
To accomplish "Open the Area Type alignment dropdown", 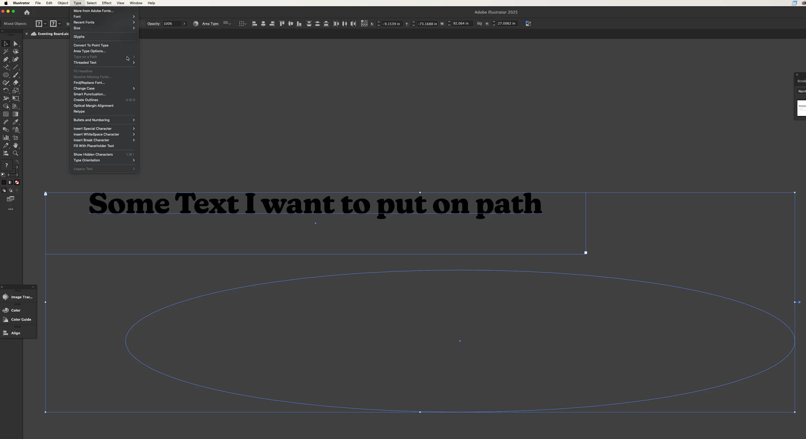I will point(227,24).
